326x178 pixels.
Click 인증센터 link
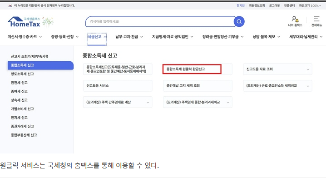point(289,5)
